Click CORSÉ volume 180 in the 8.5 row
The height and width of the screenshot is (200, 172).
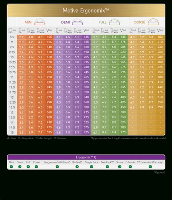pyautogui.click(x=160, y=37)
